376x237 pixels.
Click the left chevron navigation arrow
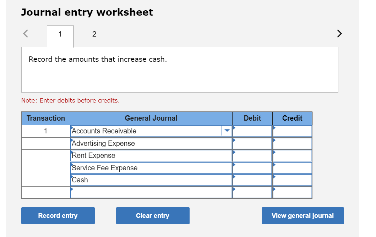tap(25, 33)
